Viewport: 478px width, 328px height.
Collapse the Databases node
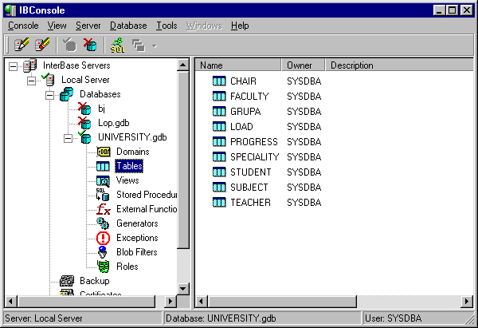coord(49,95)
